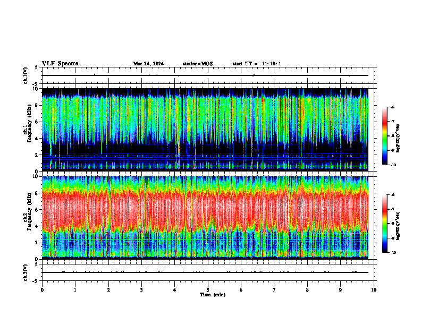Click the ch.1 color scale bar
Viewport: 421px width, 325px height.
(x=384, y=136)
